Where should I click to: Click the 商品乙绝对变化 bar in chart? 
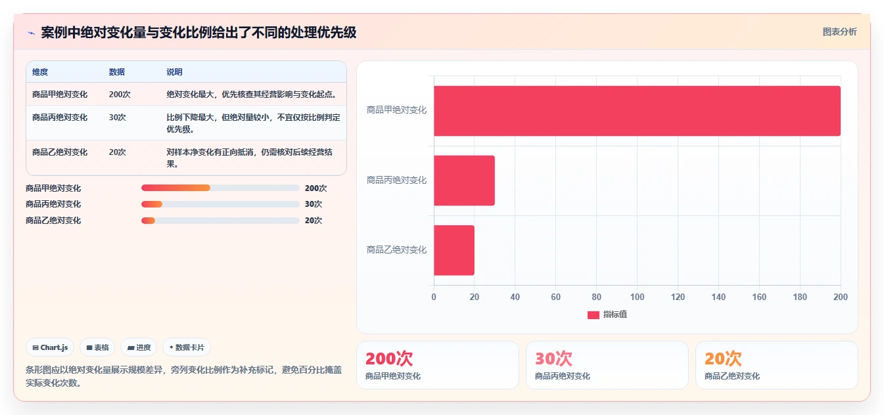pos(454,250)
